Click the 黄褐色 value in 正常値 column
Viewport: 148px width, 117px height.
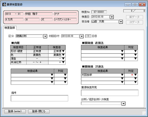coord(37,55)
